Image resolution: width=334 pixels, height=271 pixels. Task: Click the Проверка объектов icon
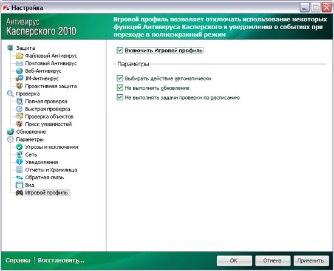coord(19,117)
